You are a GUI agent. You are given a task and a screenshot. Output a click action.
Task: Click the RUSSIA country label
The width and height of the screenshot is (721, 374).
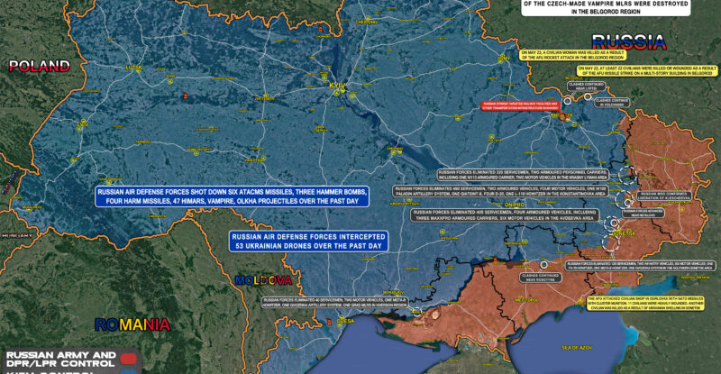(628, 41)
